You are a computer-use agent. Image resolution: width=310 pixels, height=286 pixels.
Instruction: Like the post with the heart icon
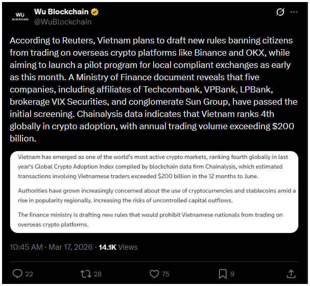tap(153, 274)
